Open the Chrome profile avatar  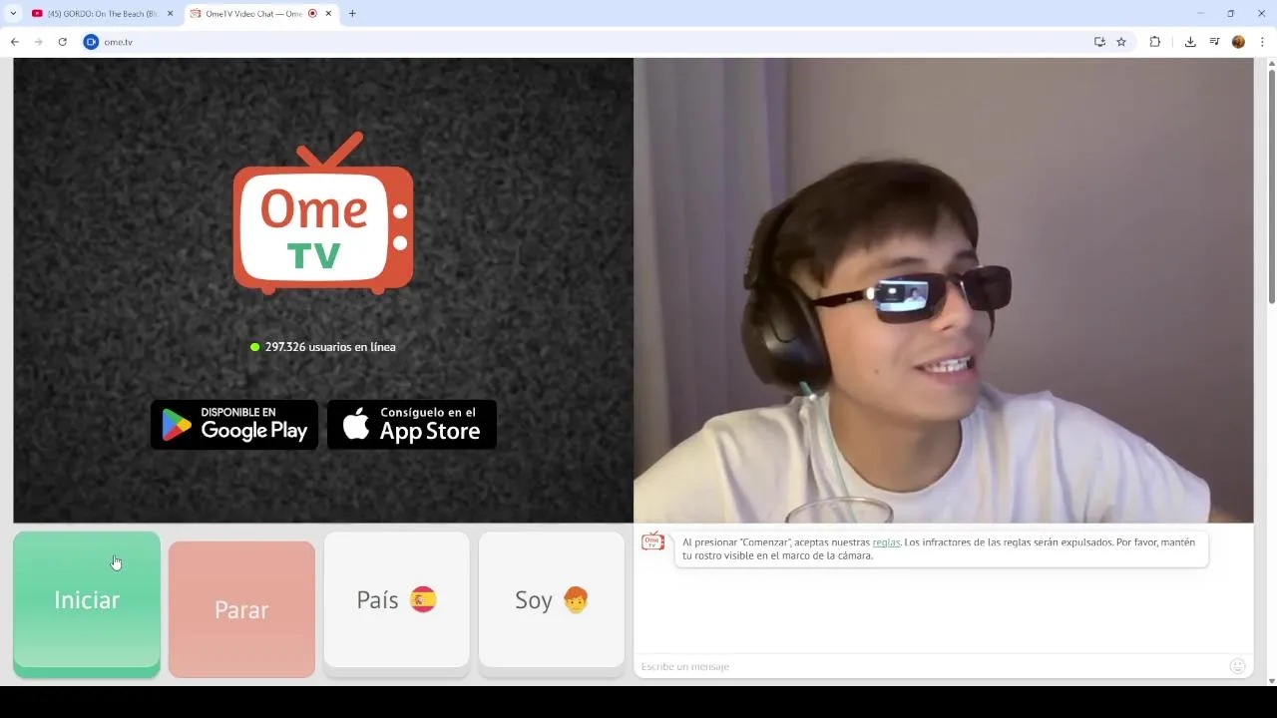[x=1238, y=42]
